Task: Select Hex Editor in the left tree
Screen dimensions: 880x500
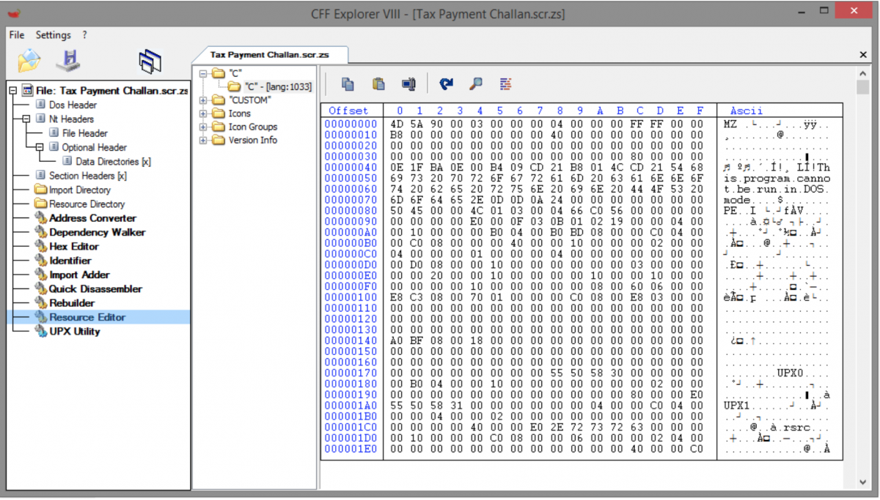Action: coord(73,247)
